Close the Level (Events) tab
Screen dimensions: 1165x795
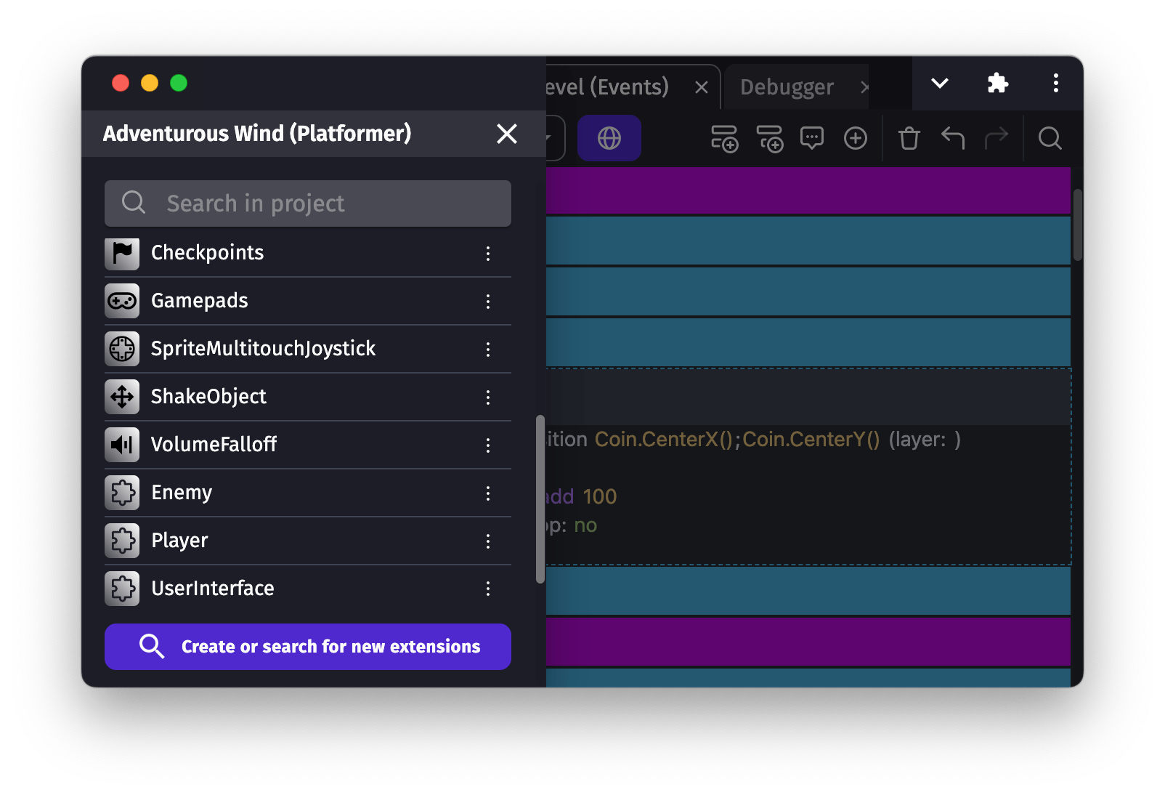point(701,88)
